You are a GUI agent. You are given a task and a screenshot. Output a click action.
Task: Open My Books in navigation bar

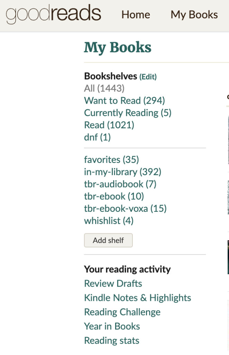(x=194, y=15)
